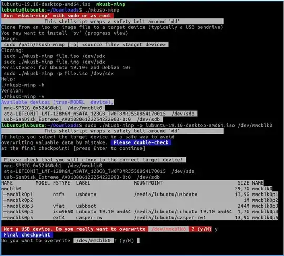The height and width of the screenshot is (256, 284).
Task: Click the mmcblk0p4 iso9660 row
Action: [139, 212]
